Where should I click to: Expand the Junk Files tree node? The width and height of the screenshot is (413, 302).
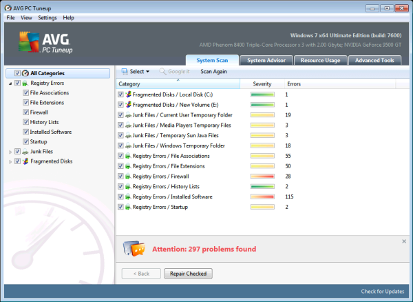click(10, 152)
